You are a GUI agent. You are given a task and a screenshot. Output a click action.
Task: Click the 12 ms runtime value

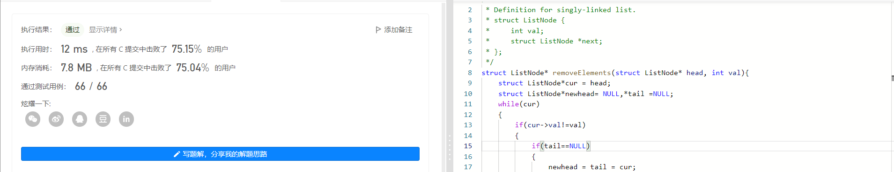[74, 49]
